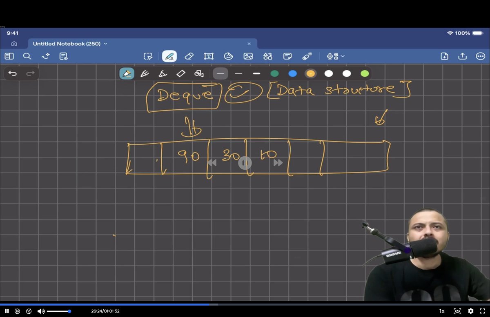The image size is (490, 317).
Task: Choose the ball pen style
Action: click(145, 73)
